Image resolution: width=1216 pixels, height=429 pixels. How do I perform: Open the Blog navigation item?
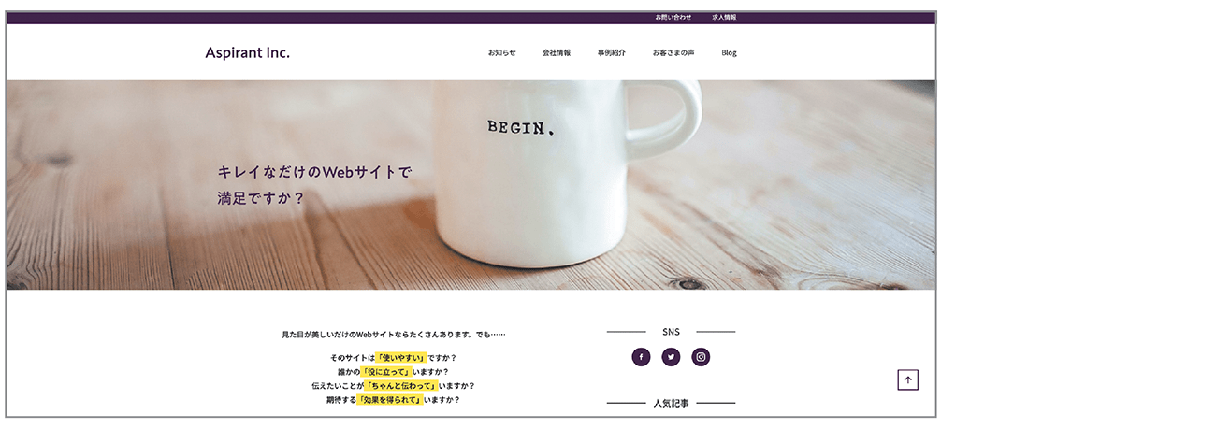tap(730, 53)
